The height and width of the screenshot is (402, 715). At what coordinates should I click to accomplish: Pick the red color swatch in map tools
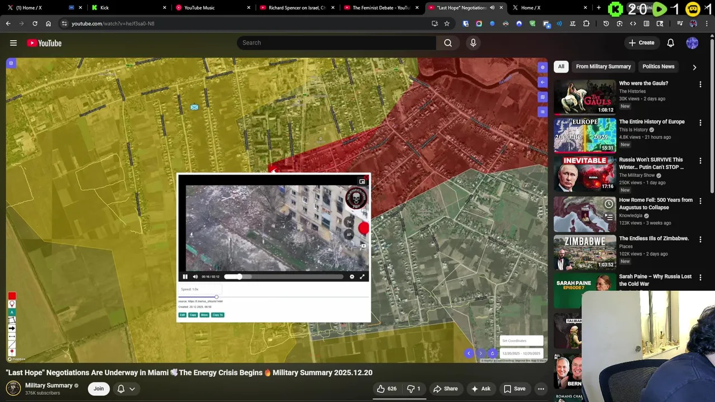[x=12, y=296]
